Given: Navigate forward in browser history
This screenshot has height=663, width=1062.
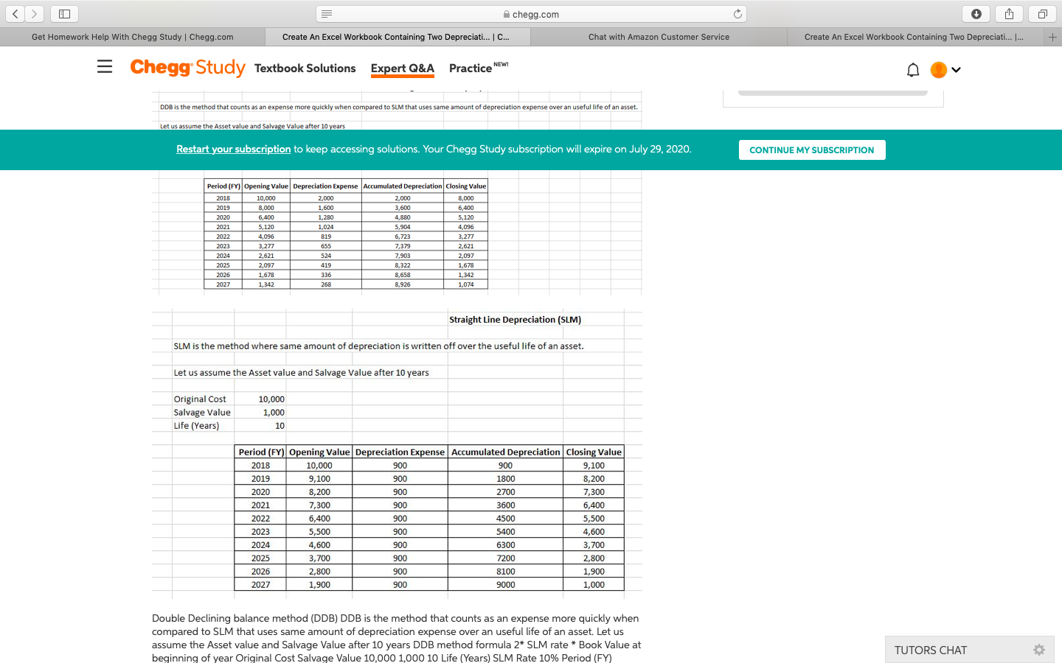Looking at the screenshot, I should [35, 13].
